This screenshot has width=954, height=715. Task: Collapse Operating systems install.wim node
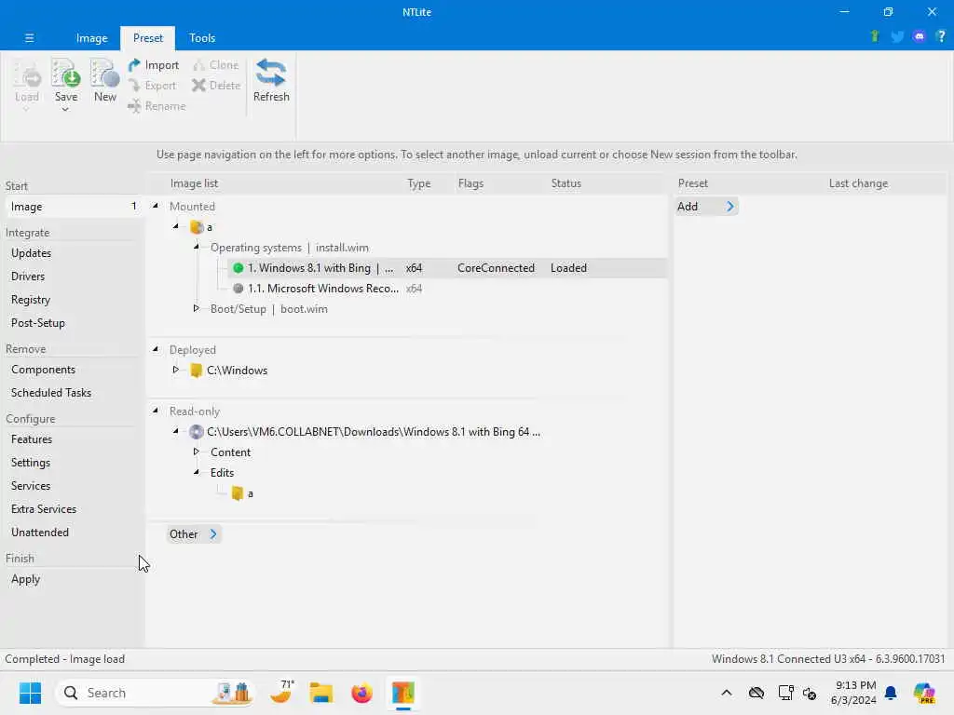(x=197, y=247)
